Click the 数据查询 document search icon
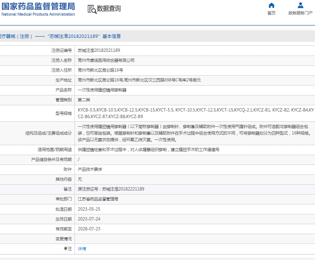Screen dimensions: 315x260 click(91, 9)
